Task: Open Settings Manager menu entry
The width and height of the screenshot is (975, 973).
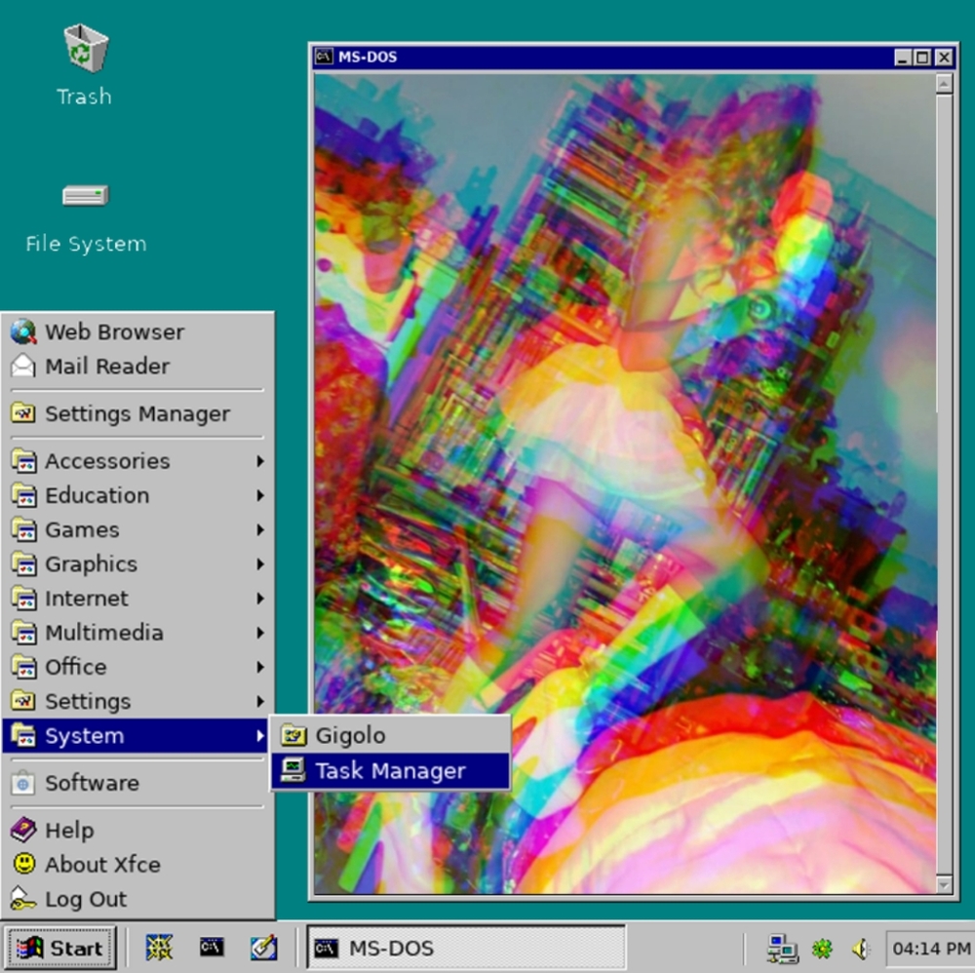Action: 137,413
